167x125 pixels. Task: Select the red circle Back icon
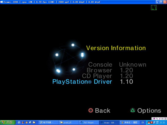click(91, 110)
